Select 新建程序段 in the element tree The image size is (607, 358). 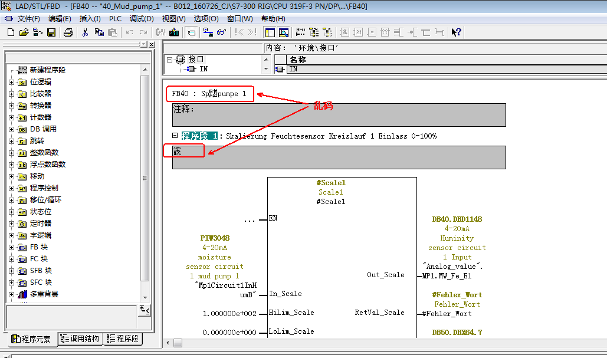click(47, 70)
